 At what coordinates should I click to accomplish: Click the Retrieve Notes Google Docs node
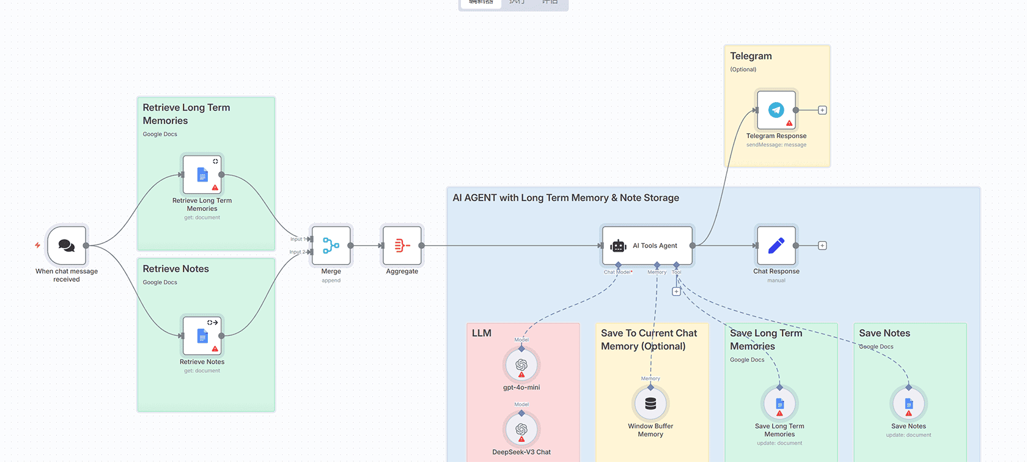pyautogui.click(x=202, y=335)
